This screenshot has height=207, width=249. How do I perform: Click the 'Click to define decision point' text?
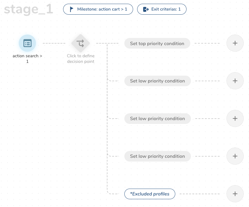coord(81,59)
